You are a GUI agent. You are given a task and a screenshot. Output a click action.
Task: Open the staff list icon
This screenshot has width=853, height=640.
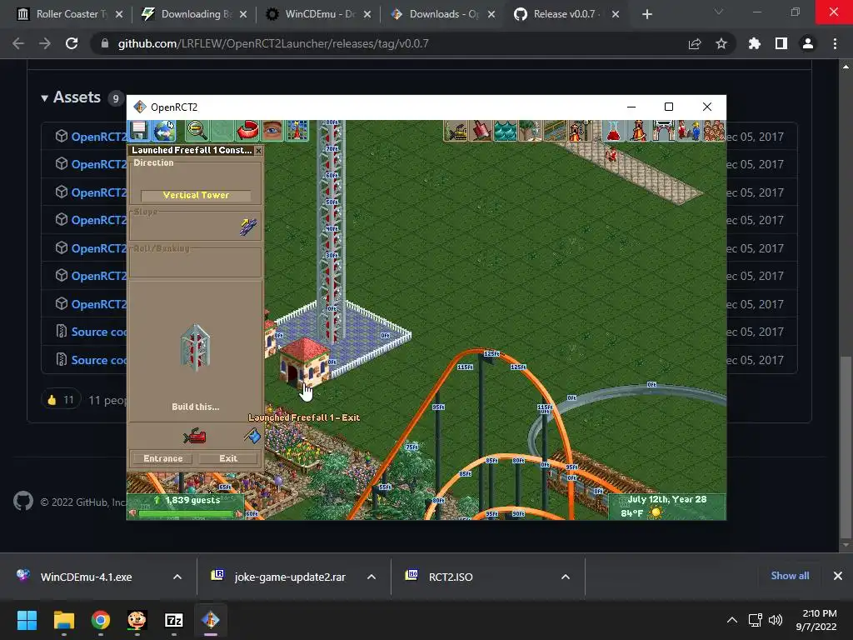[x=688, y=131]
